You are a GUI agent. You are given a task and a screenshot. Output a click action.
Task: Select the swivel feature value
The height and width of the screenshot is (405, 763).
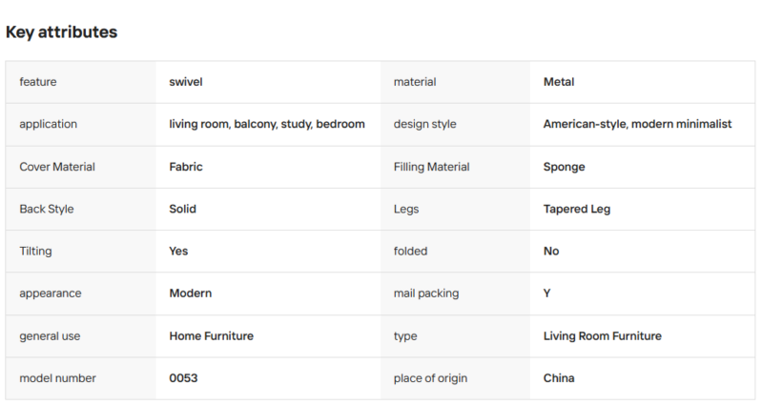186,82
